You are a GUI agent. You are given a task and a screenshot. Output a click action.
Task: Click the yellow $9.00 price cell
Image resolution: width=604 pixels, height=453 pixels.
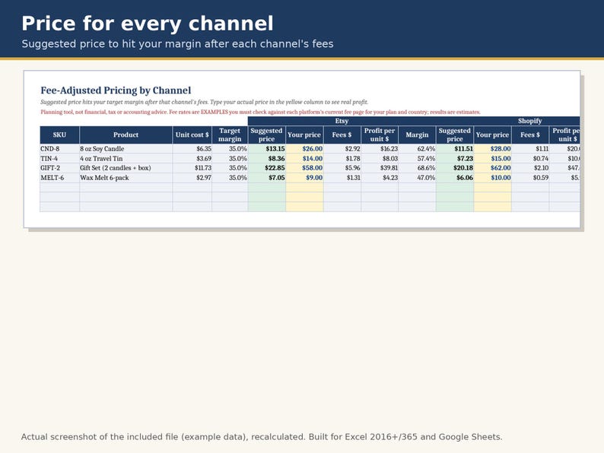304,178
